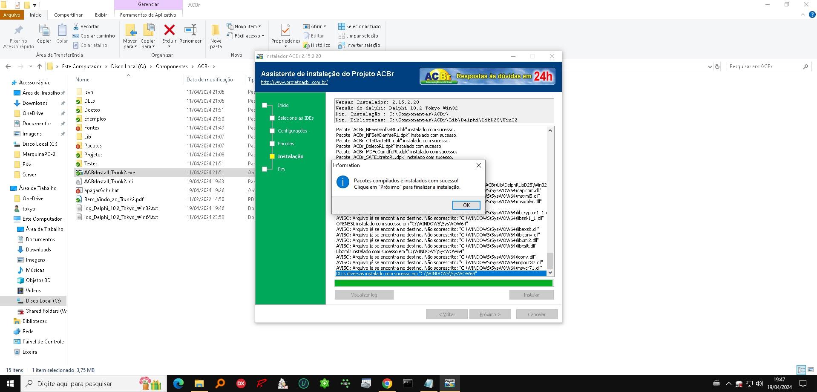The height and width of the screenshot is (392, 817).
Task: Collapse the ribbon with the chevron
Action: [803, 14]
